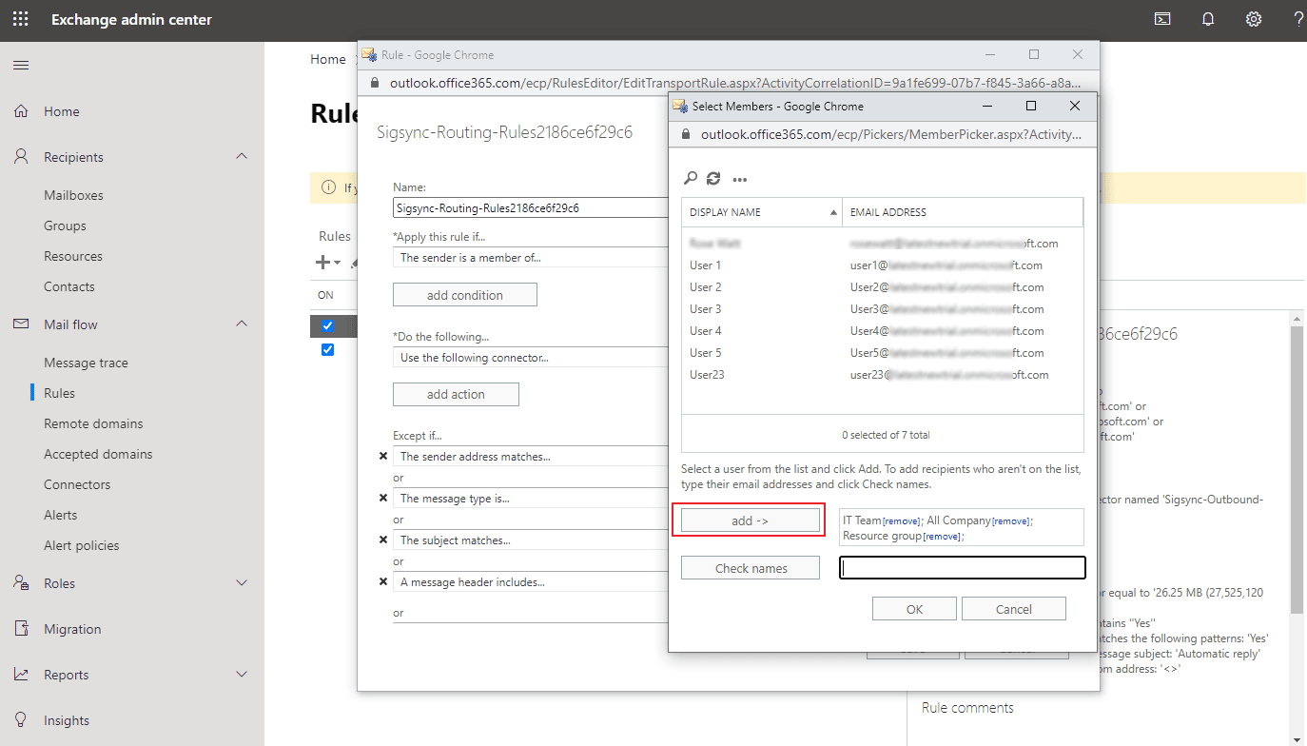The height and width of the screenshot is (746, 1307).
Task: Open the more options ellipsis in picker
Action: (x=740, y=179)
